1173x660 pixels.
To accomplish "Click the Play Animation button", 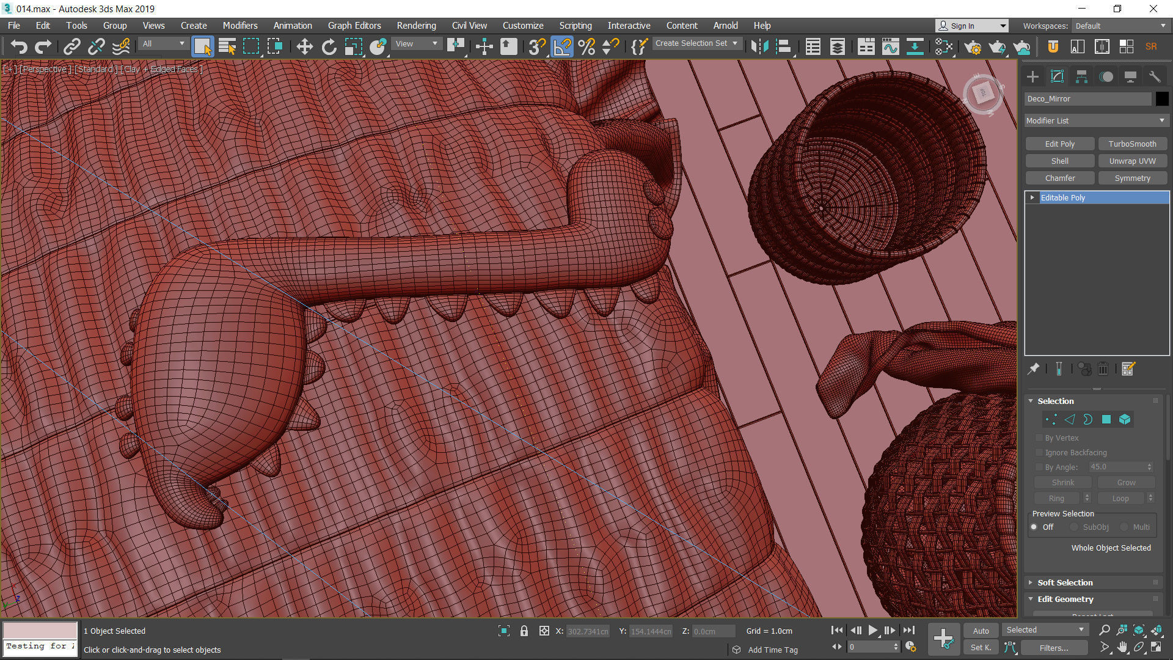I will point(872,630).
